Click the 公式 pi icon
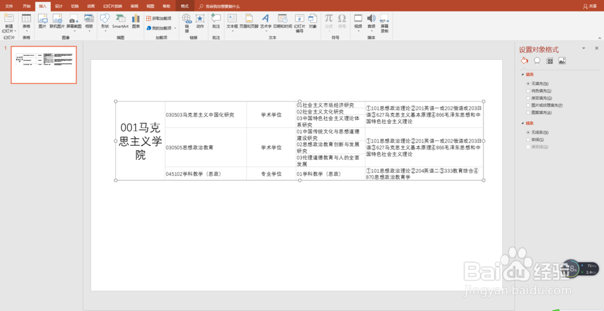The image size is (604, 311). (329, 19)
